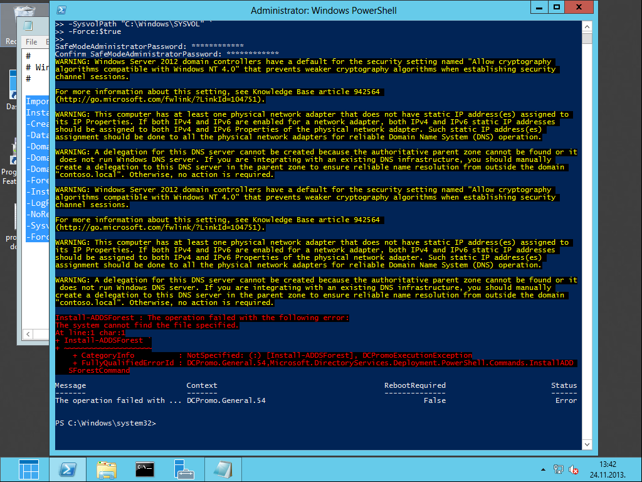Click the 'Message' column header

point(70,385)
